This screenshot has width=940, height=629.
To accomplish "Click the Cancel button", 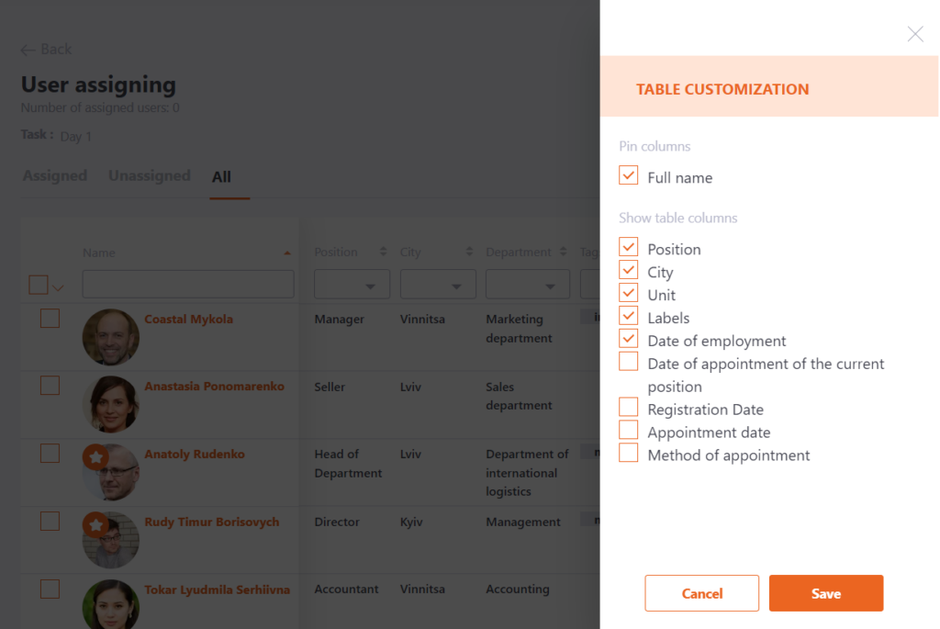I will tap(701, 593).
